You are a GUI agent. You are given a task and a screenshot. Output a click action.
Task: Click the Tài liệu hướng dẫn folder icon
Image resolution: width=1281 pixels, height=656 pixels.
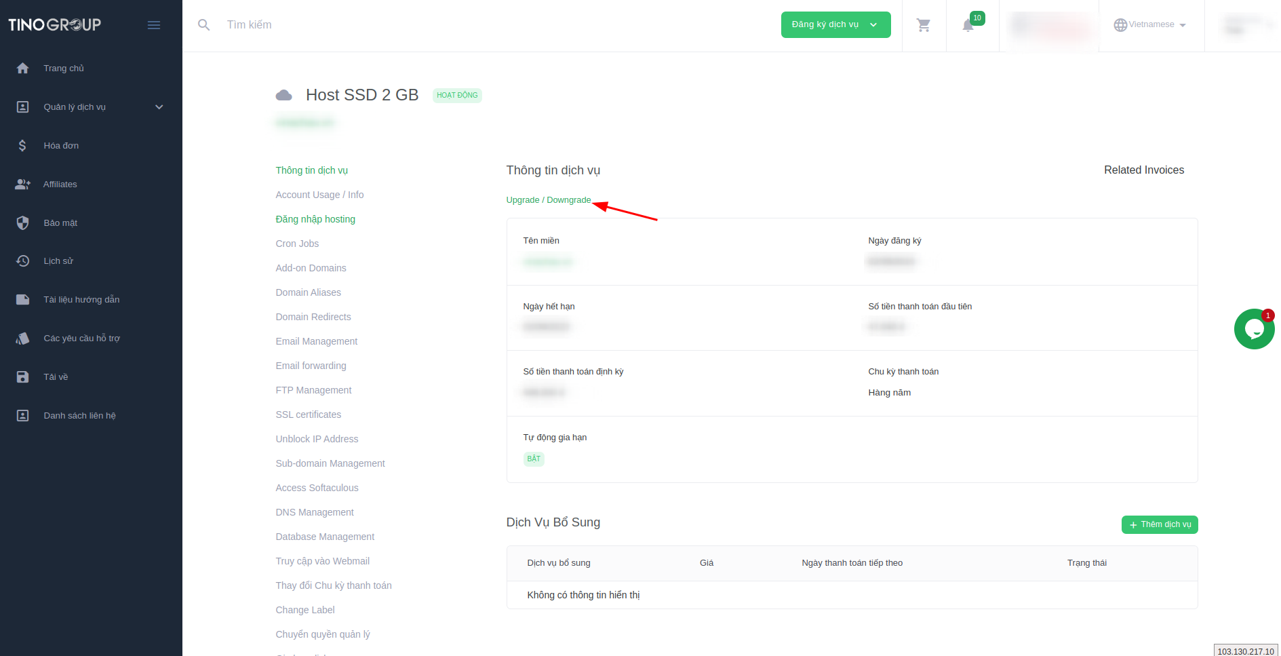tap(22, 300)
